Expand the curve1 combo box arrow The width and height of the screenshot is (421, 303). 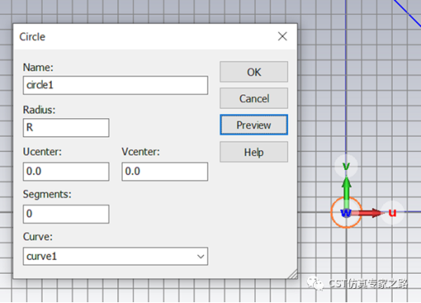pos(201,257)
